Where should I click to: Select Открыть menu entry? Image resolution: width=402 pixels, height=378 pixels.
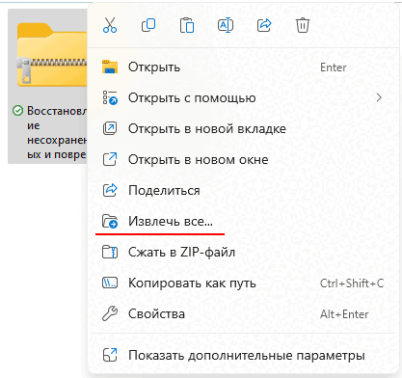(243, 67)
